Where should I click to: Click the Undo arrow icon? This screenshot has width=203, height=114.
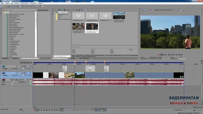pos(26,6)
